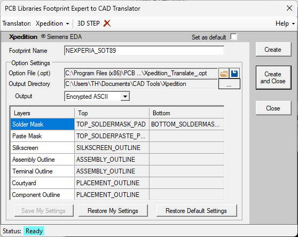The height and width of the screenshot is (237, 298).
Task: Tick the Set as default checkbox
Action: click(x=233, y=37)
